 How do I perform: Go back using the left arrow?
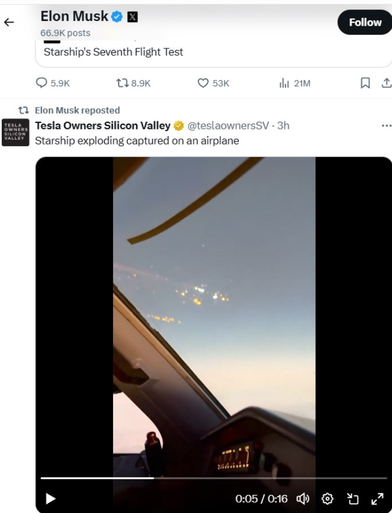pyautogui.click(x=9, y=23)
